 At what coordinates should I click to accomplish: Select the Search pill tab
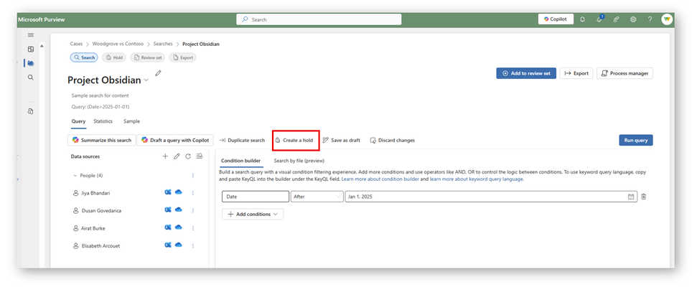(84, 57)
